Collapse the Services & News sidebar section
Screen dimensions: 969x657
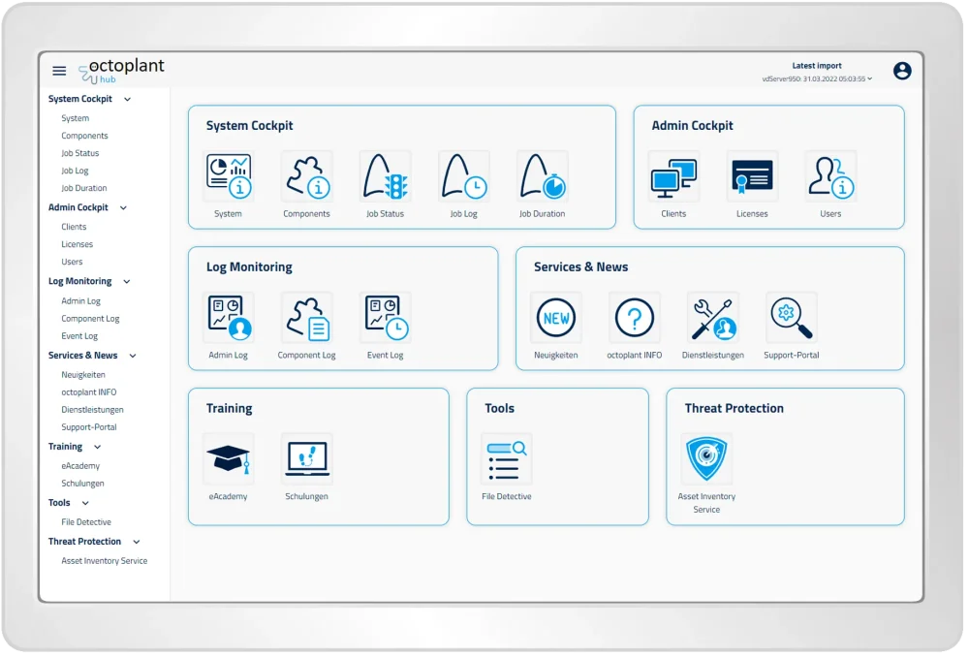(x=133, y=356)
